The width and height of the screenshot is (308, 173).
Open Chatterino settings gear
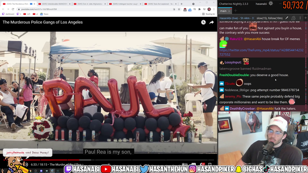coord(270,3)
